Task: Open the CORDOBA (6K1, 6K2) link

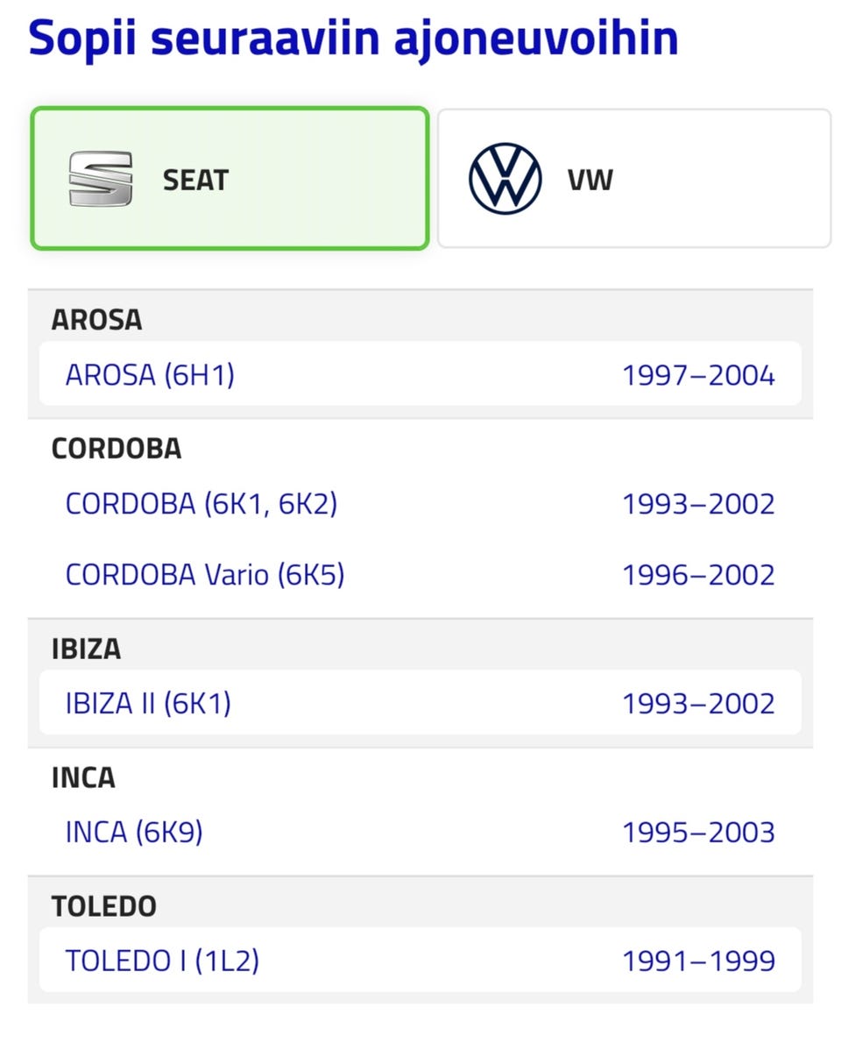Action: click(x=201, y=504)
